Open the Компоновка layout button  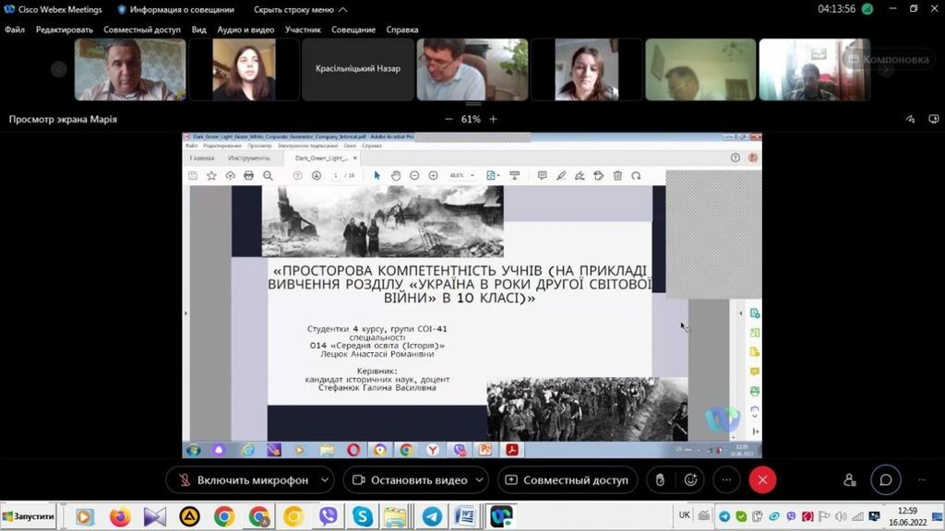tap(888, 59)
